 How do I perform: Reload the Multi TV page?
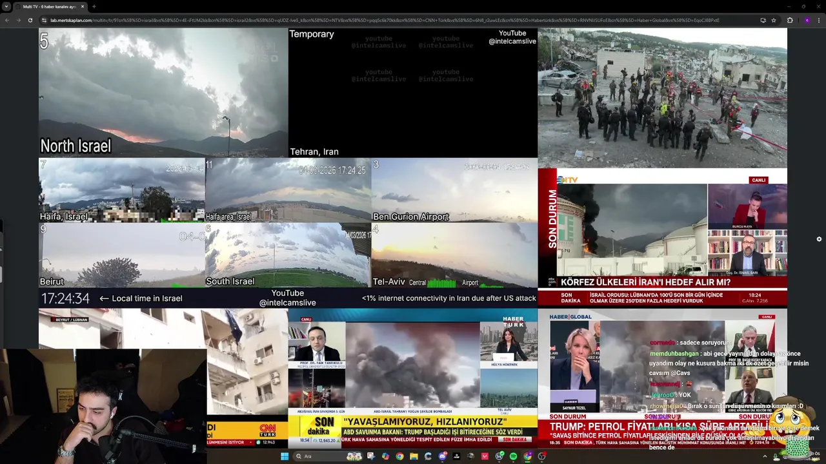pyautogui.click(x=30, y=20)
